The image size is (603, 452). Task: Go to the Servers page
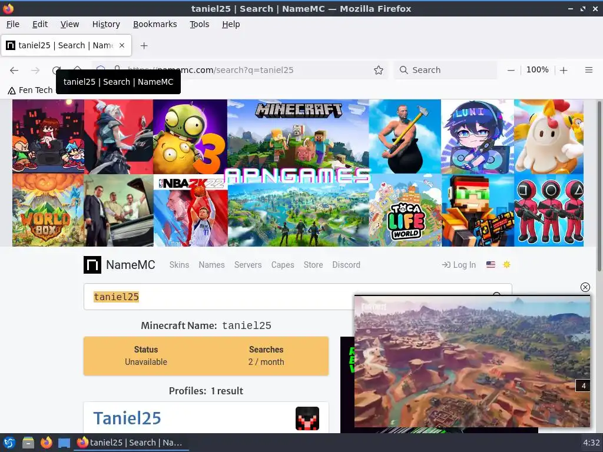[248, 265]
